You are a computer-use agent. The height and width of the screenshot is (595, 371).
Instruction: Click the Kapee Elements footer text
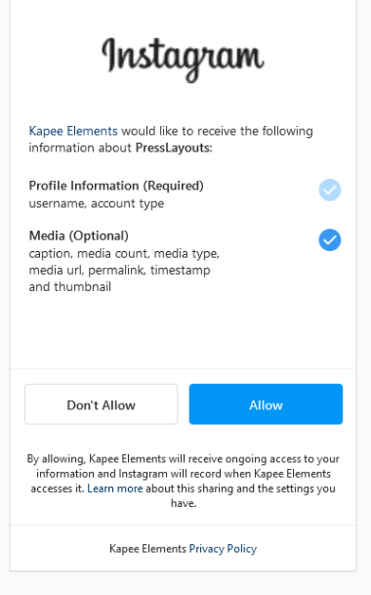[x=147, y=549]
